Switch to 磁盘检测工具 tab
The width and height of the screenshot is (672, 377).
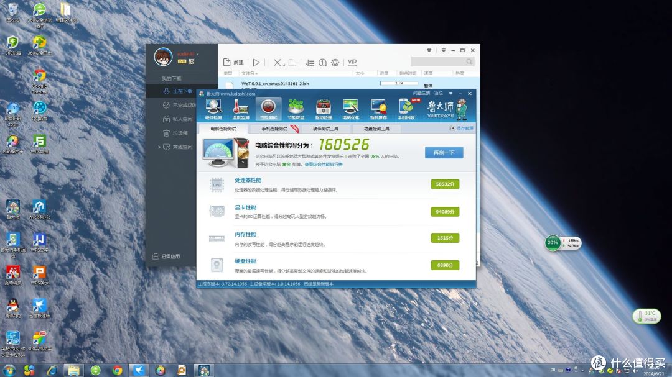(x=376, y=129)
